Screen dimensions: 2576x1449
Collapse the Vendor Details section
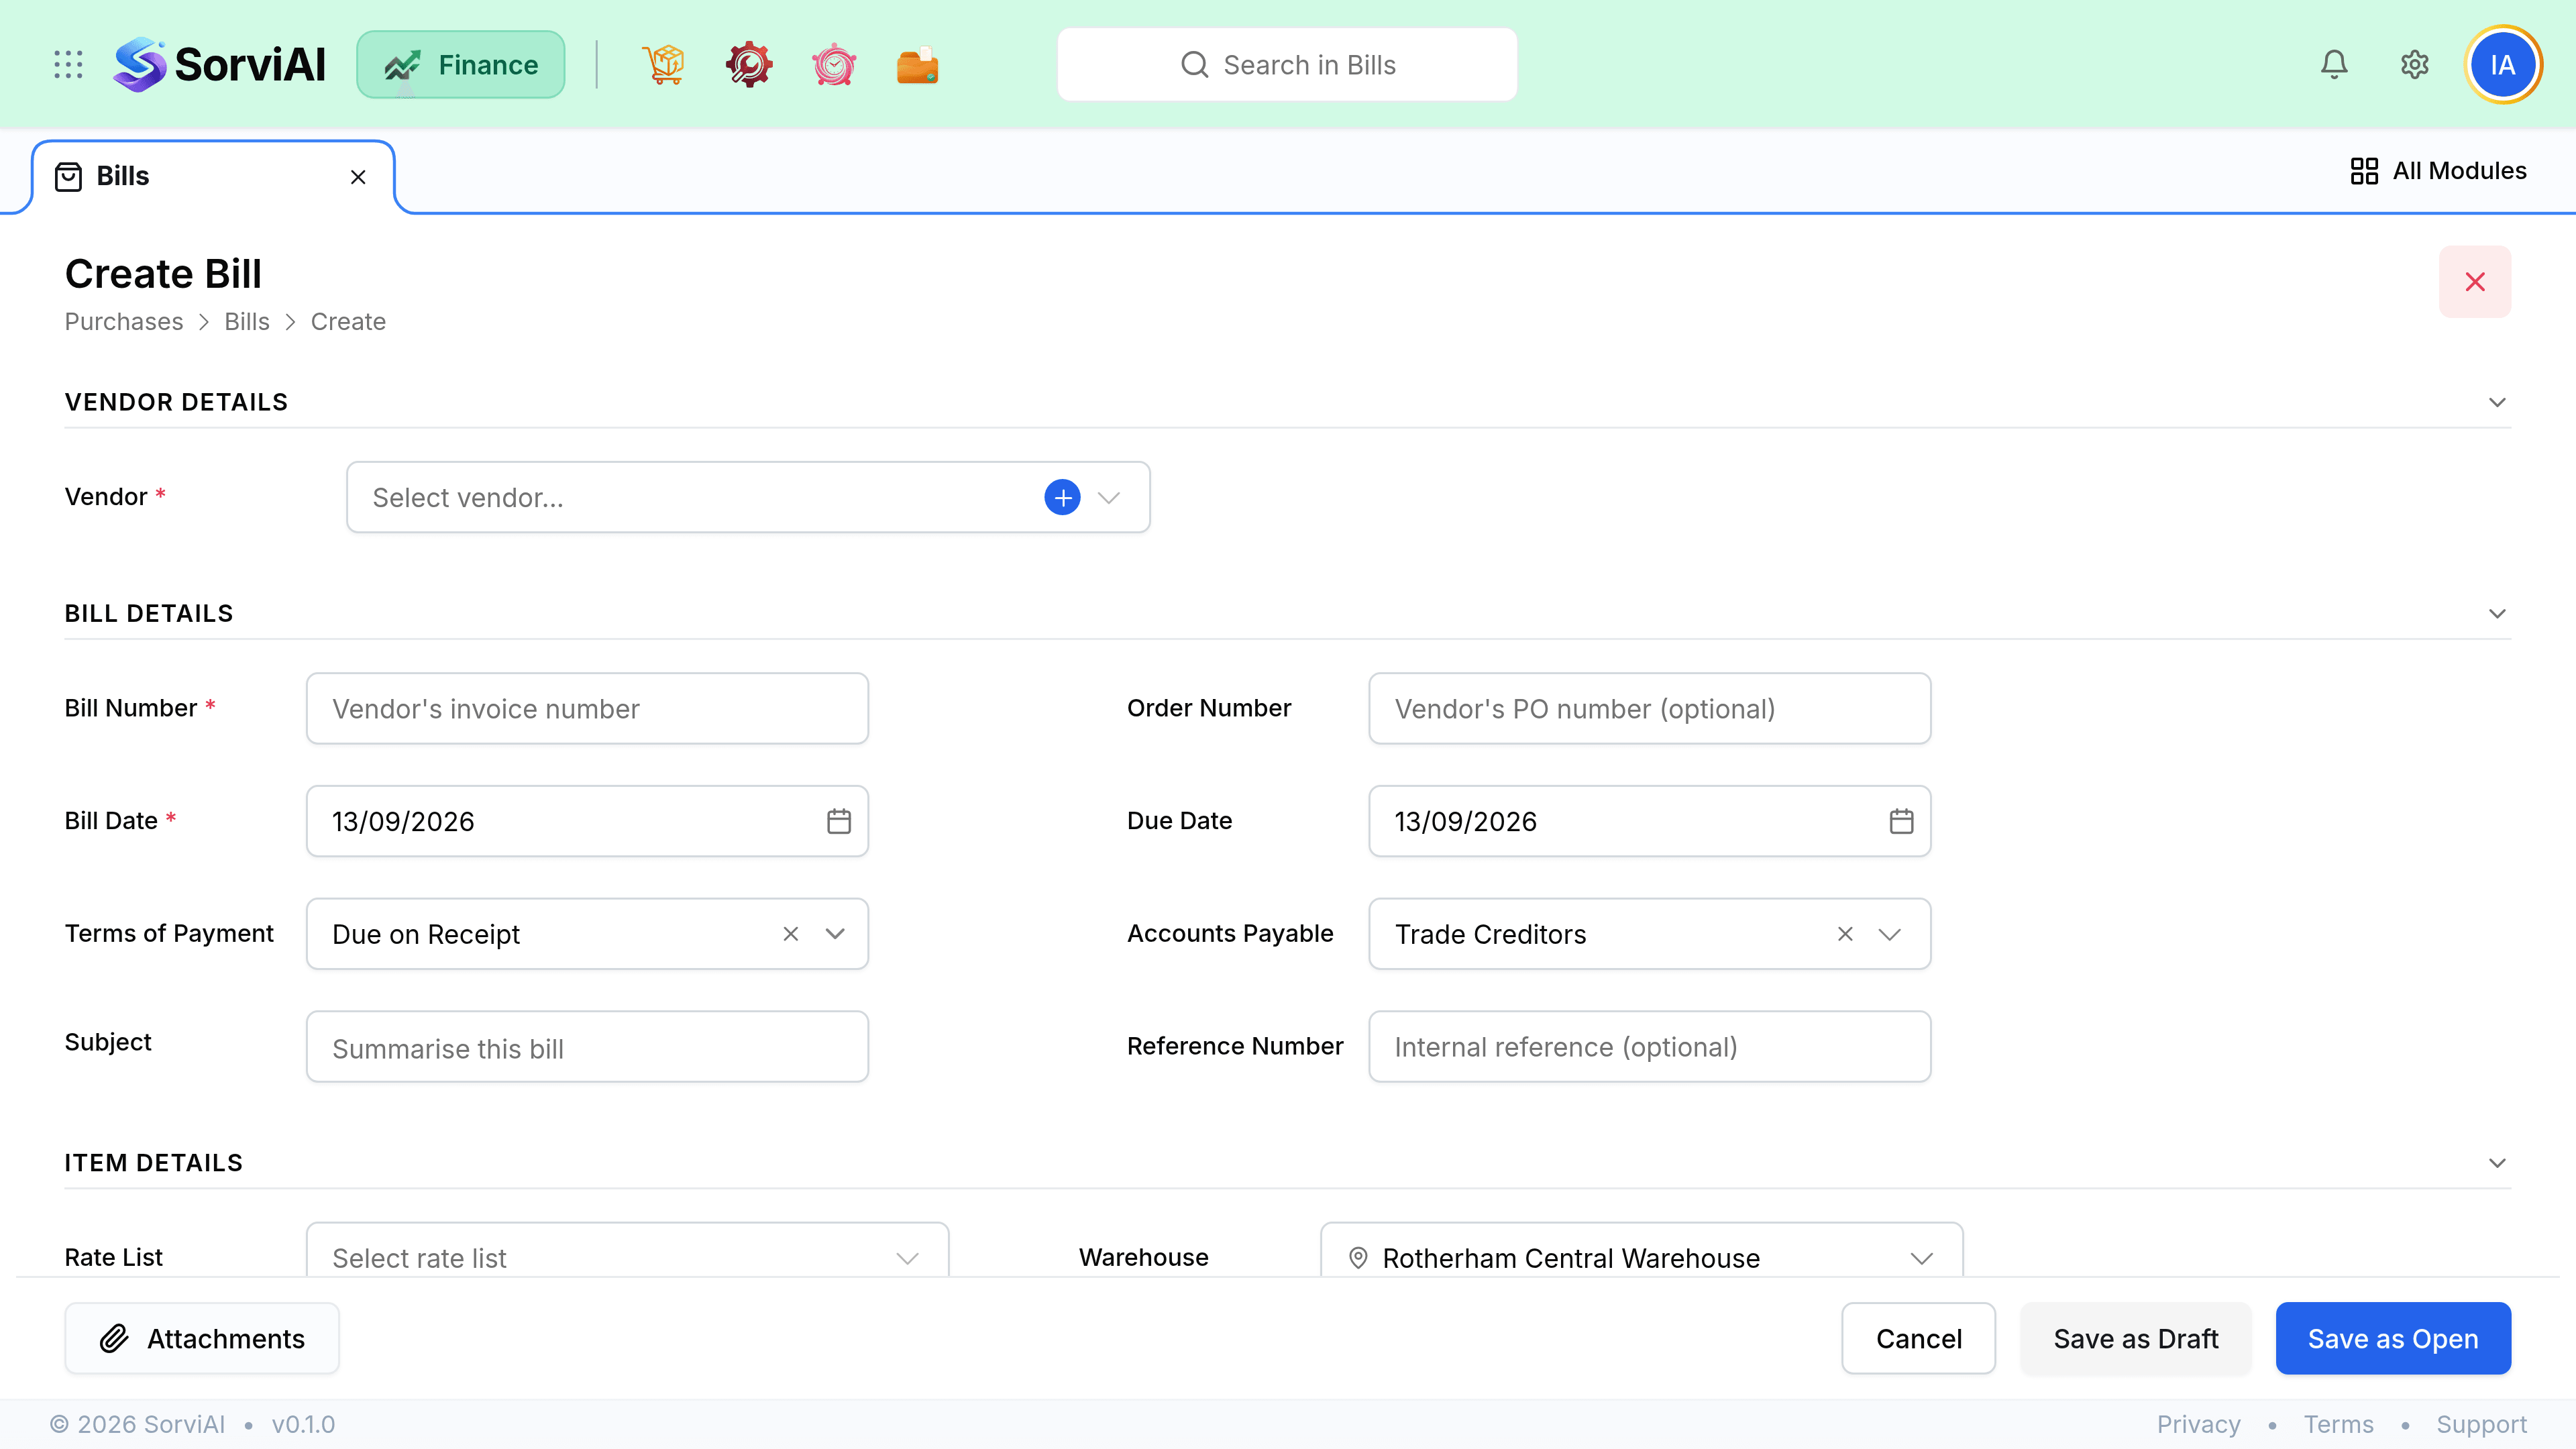click(x=2497, y=402)
